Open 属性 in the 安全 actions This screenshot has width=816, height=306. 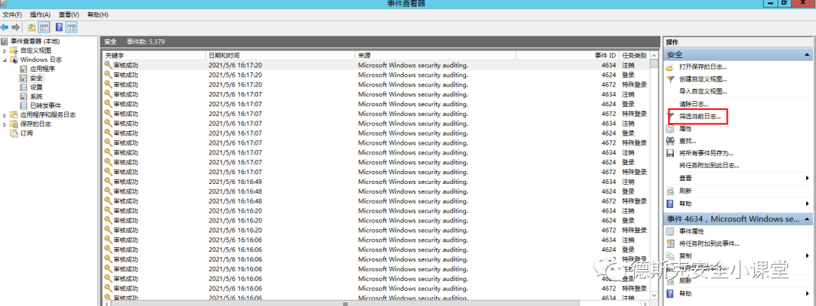(x=685, y=129)
